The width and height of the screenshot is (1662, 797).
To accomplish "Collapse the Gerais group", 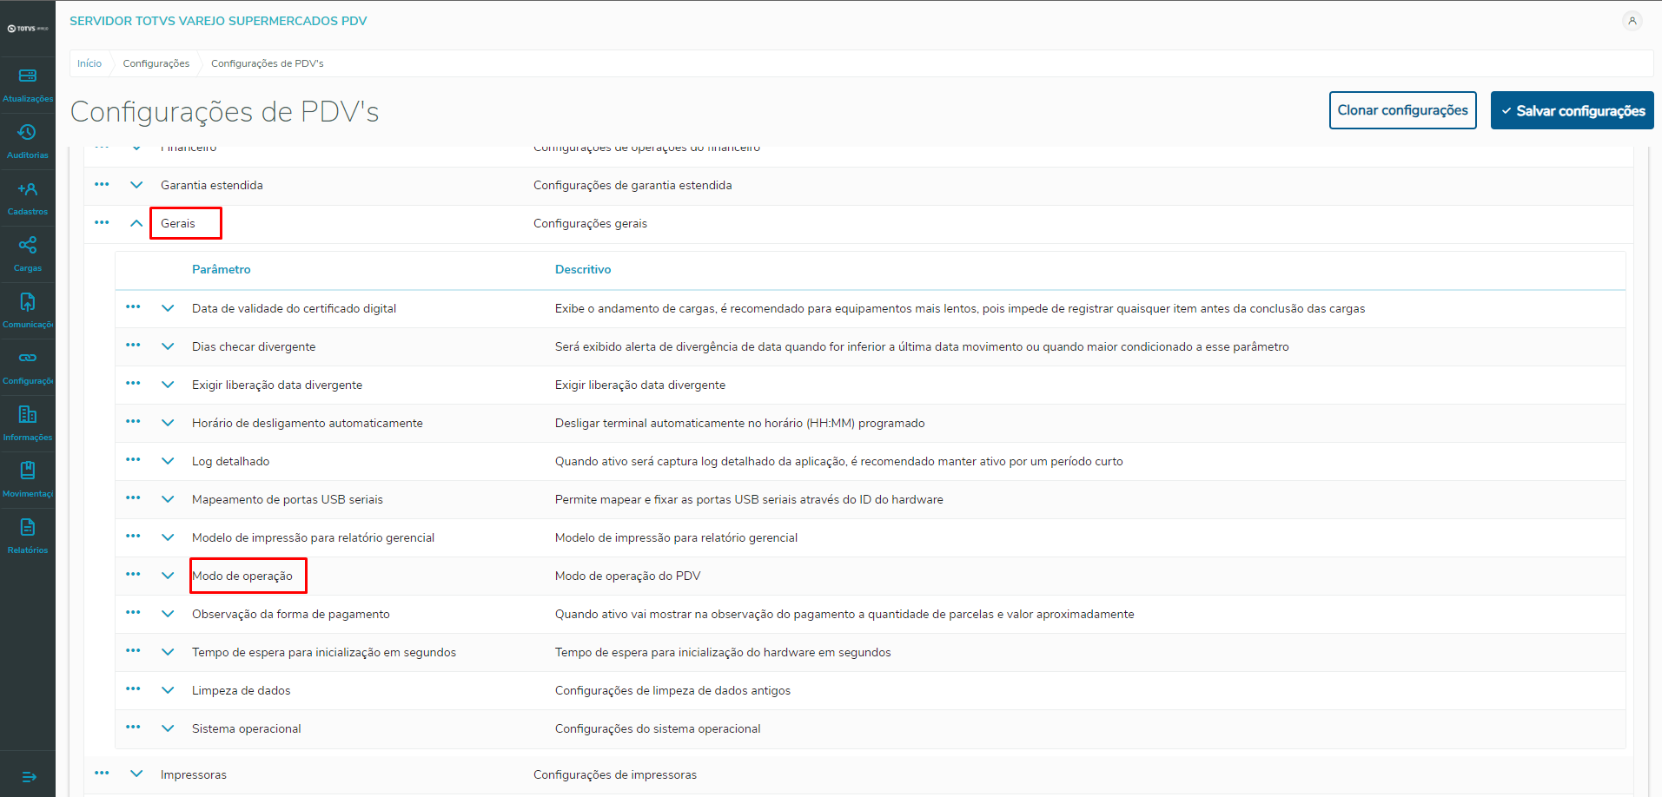I will 136,223.
